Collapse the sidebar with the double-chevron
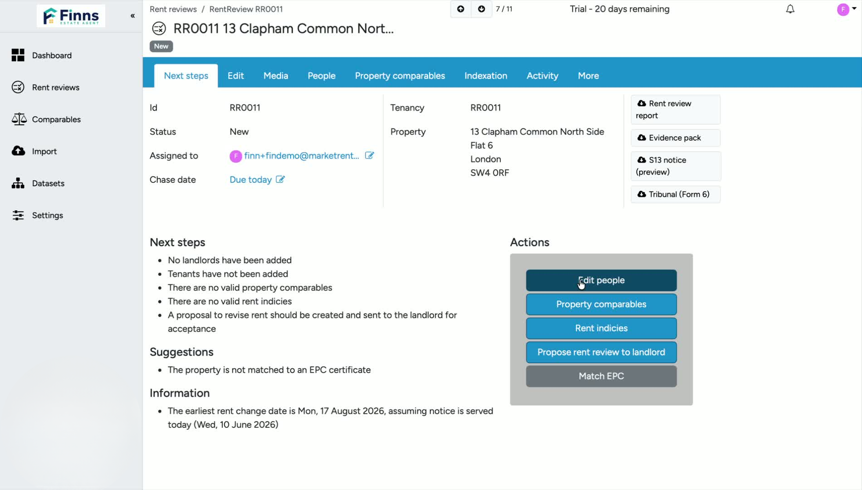The width and height of the screenshot is (862, 490). pyautogui.click(x=132, y=16)
